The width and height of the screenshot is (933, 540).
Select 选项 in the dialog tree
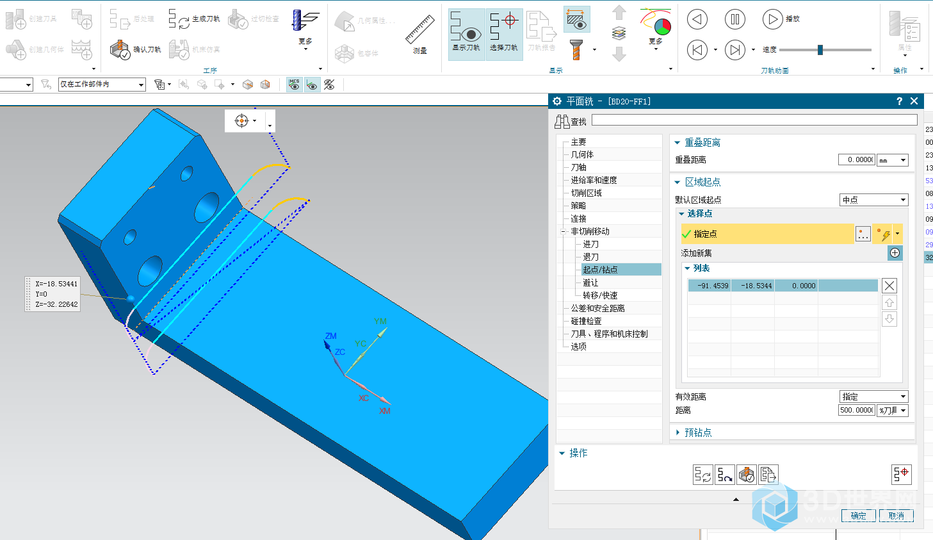click(x=578, y=347)
